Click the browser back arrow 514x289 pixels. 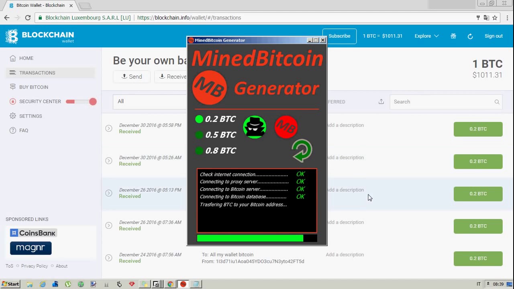(7, 18)
